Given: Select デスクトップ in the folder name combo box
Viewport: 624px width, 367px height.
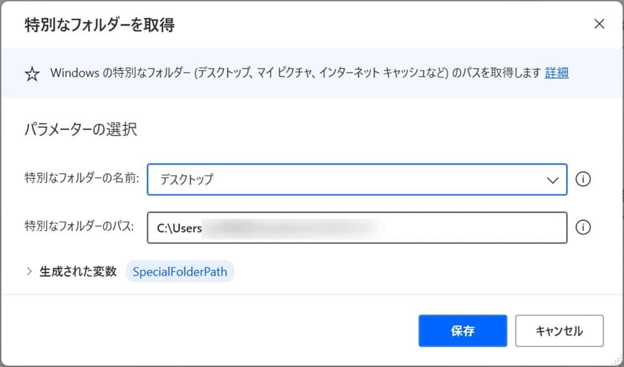Looking at the screenshot, I should click(349, 179).
